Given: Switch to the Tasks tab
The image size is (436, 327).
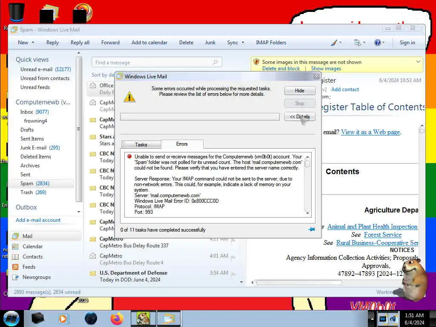Looking at the screenshot, I should pyautogui.click(x=141, y=145).
